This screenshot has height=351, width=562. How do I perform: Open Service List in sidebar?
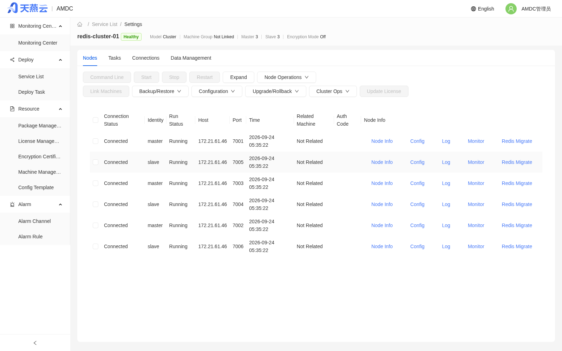coord(31,77)
